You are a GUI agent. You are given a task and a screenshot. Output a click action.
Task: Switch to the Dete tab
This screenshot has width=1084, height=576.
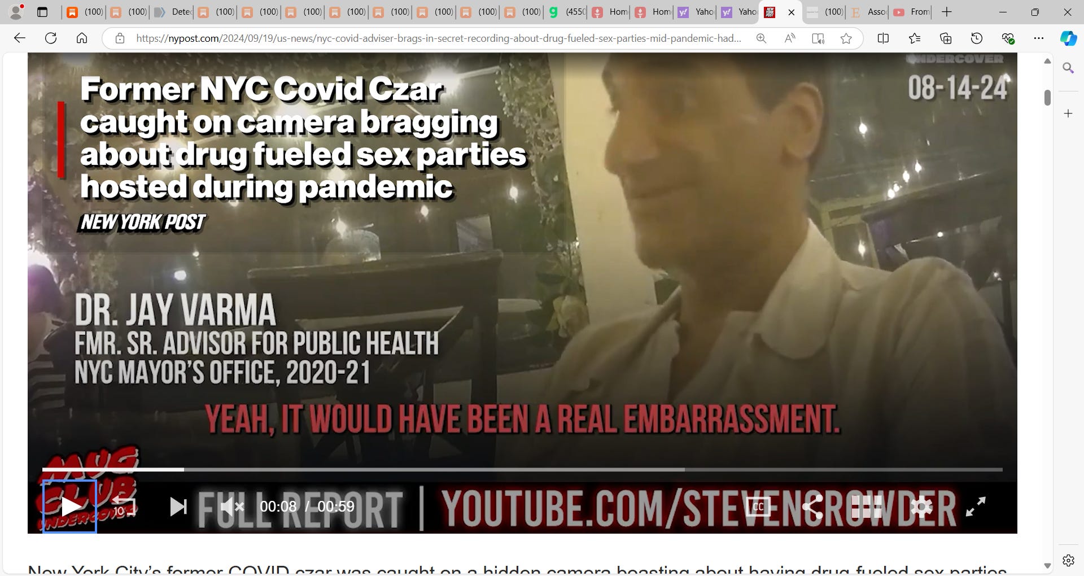(x=173, y=12)
